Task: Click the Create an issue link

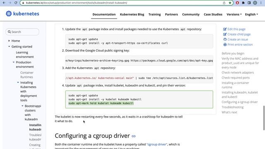Action: click(238, 39)
